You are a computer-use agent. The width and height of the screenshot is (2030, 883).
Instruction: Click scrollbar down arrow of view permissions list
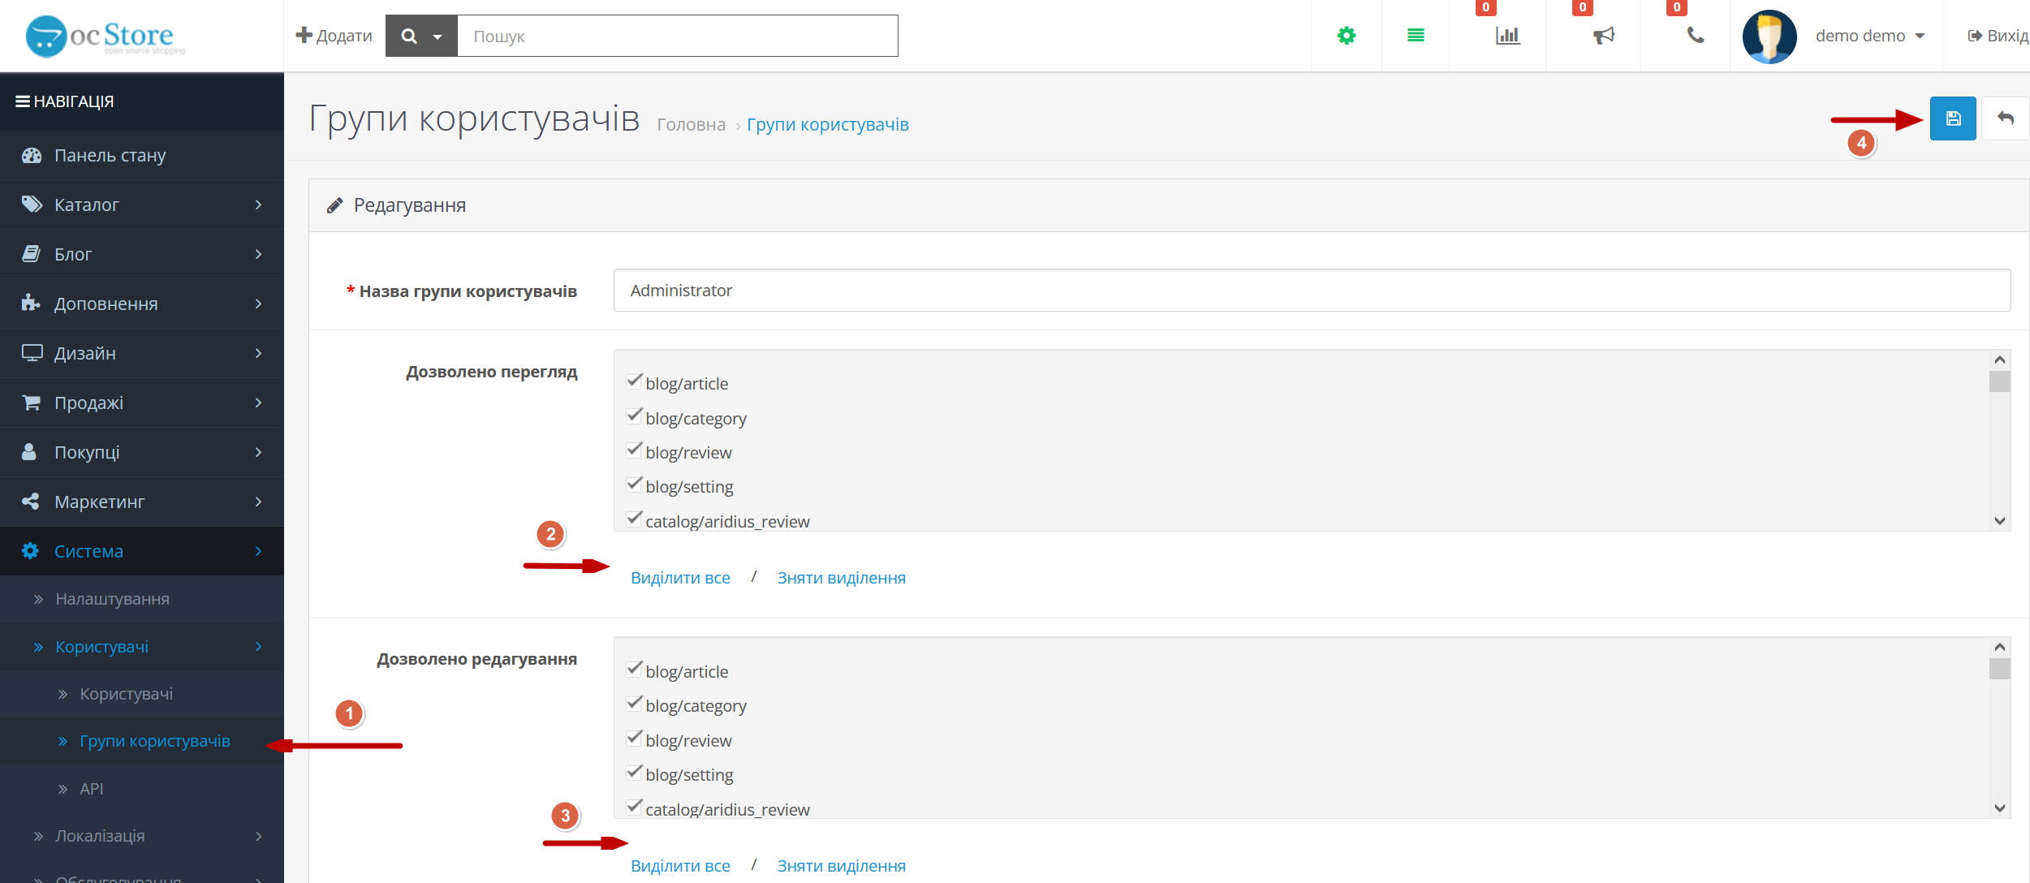1999,521
